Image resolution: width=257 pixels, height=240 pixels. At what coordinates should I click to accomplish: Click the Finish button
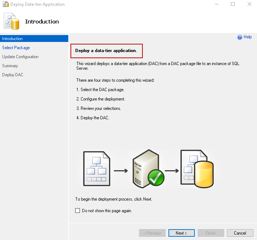[x=211, y=233]
